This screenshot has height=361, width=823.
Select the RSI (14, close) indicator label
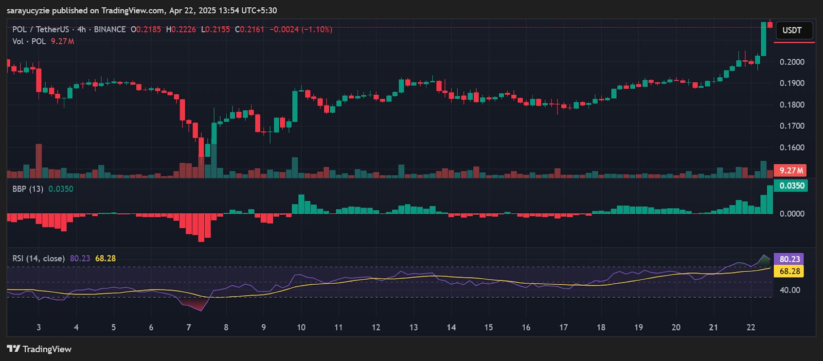pyautogui.click(x=39, y=259)
